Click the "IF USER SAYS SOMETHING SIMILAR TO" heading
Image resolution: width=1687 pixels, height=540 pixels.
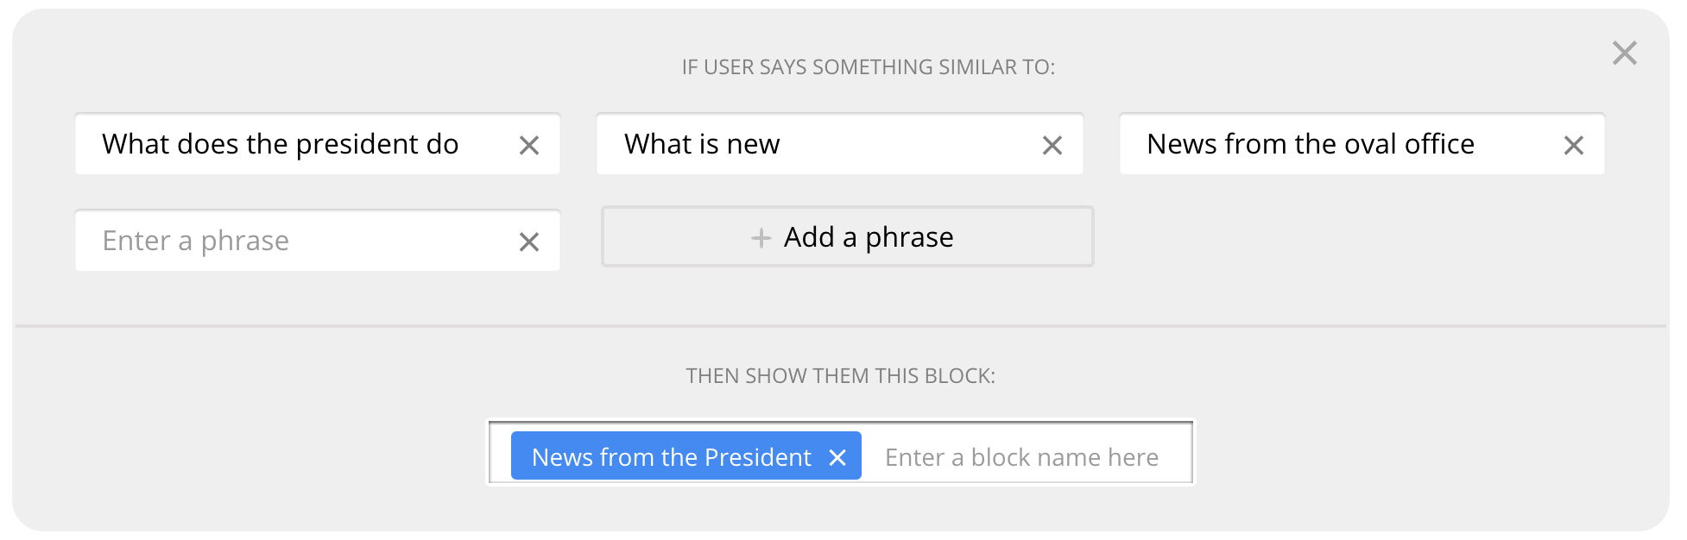(x=868, y=67)
